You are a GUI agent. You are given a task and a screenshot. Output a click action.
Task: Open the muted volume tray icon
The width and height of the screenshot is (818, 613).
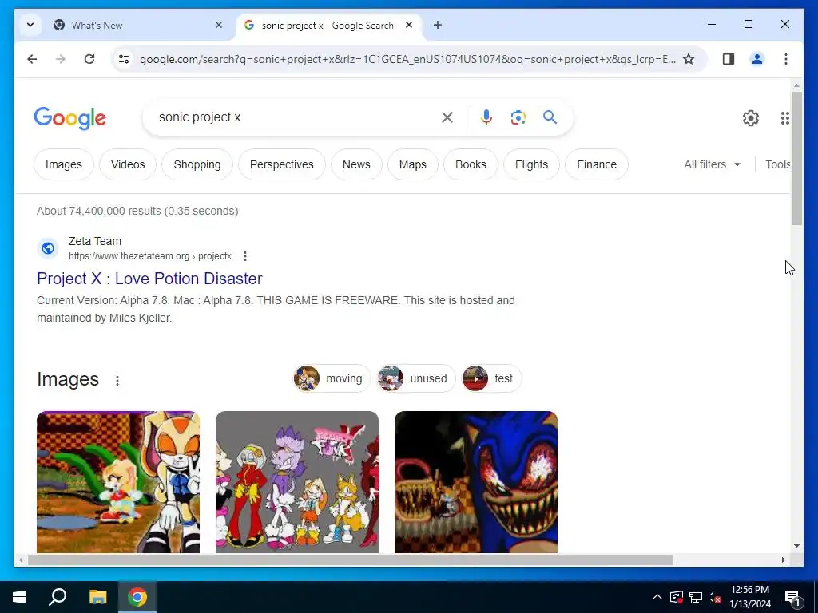pos(715,597)
